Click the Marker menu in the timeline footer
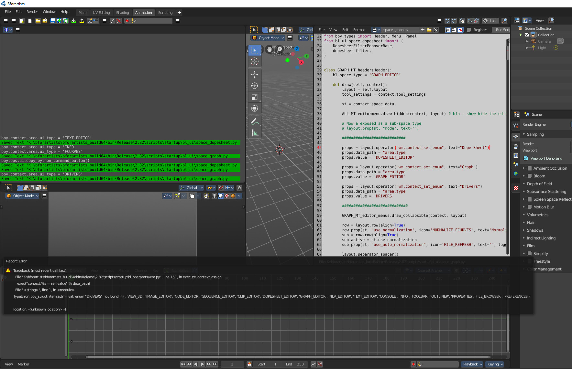572x369 pixels. point(23,364)
